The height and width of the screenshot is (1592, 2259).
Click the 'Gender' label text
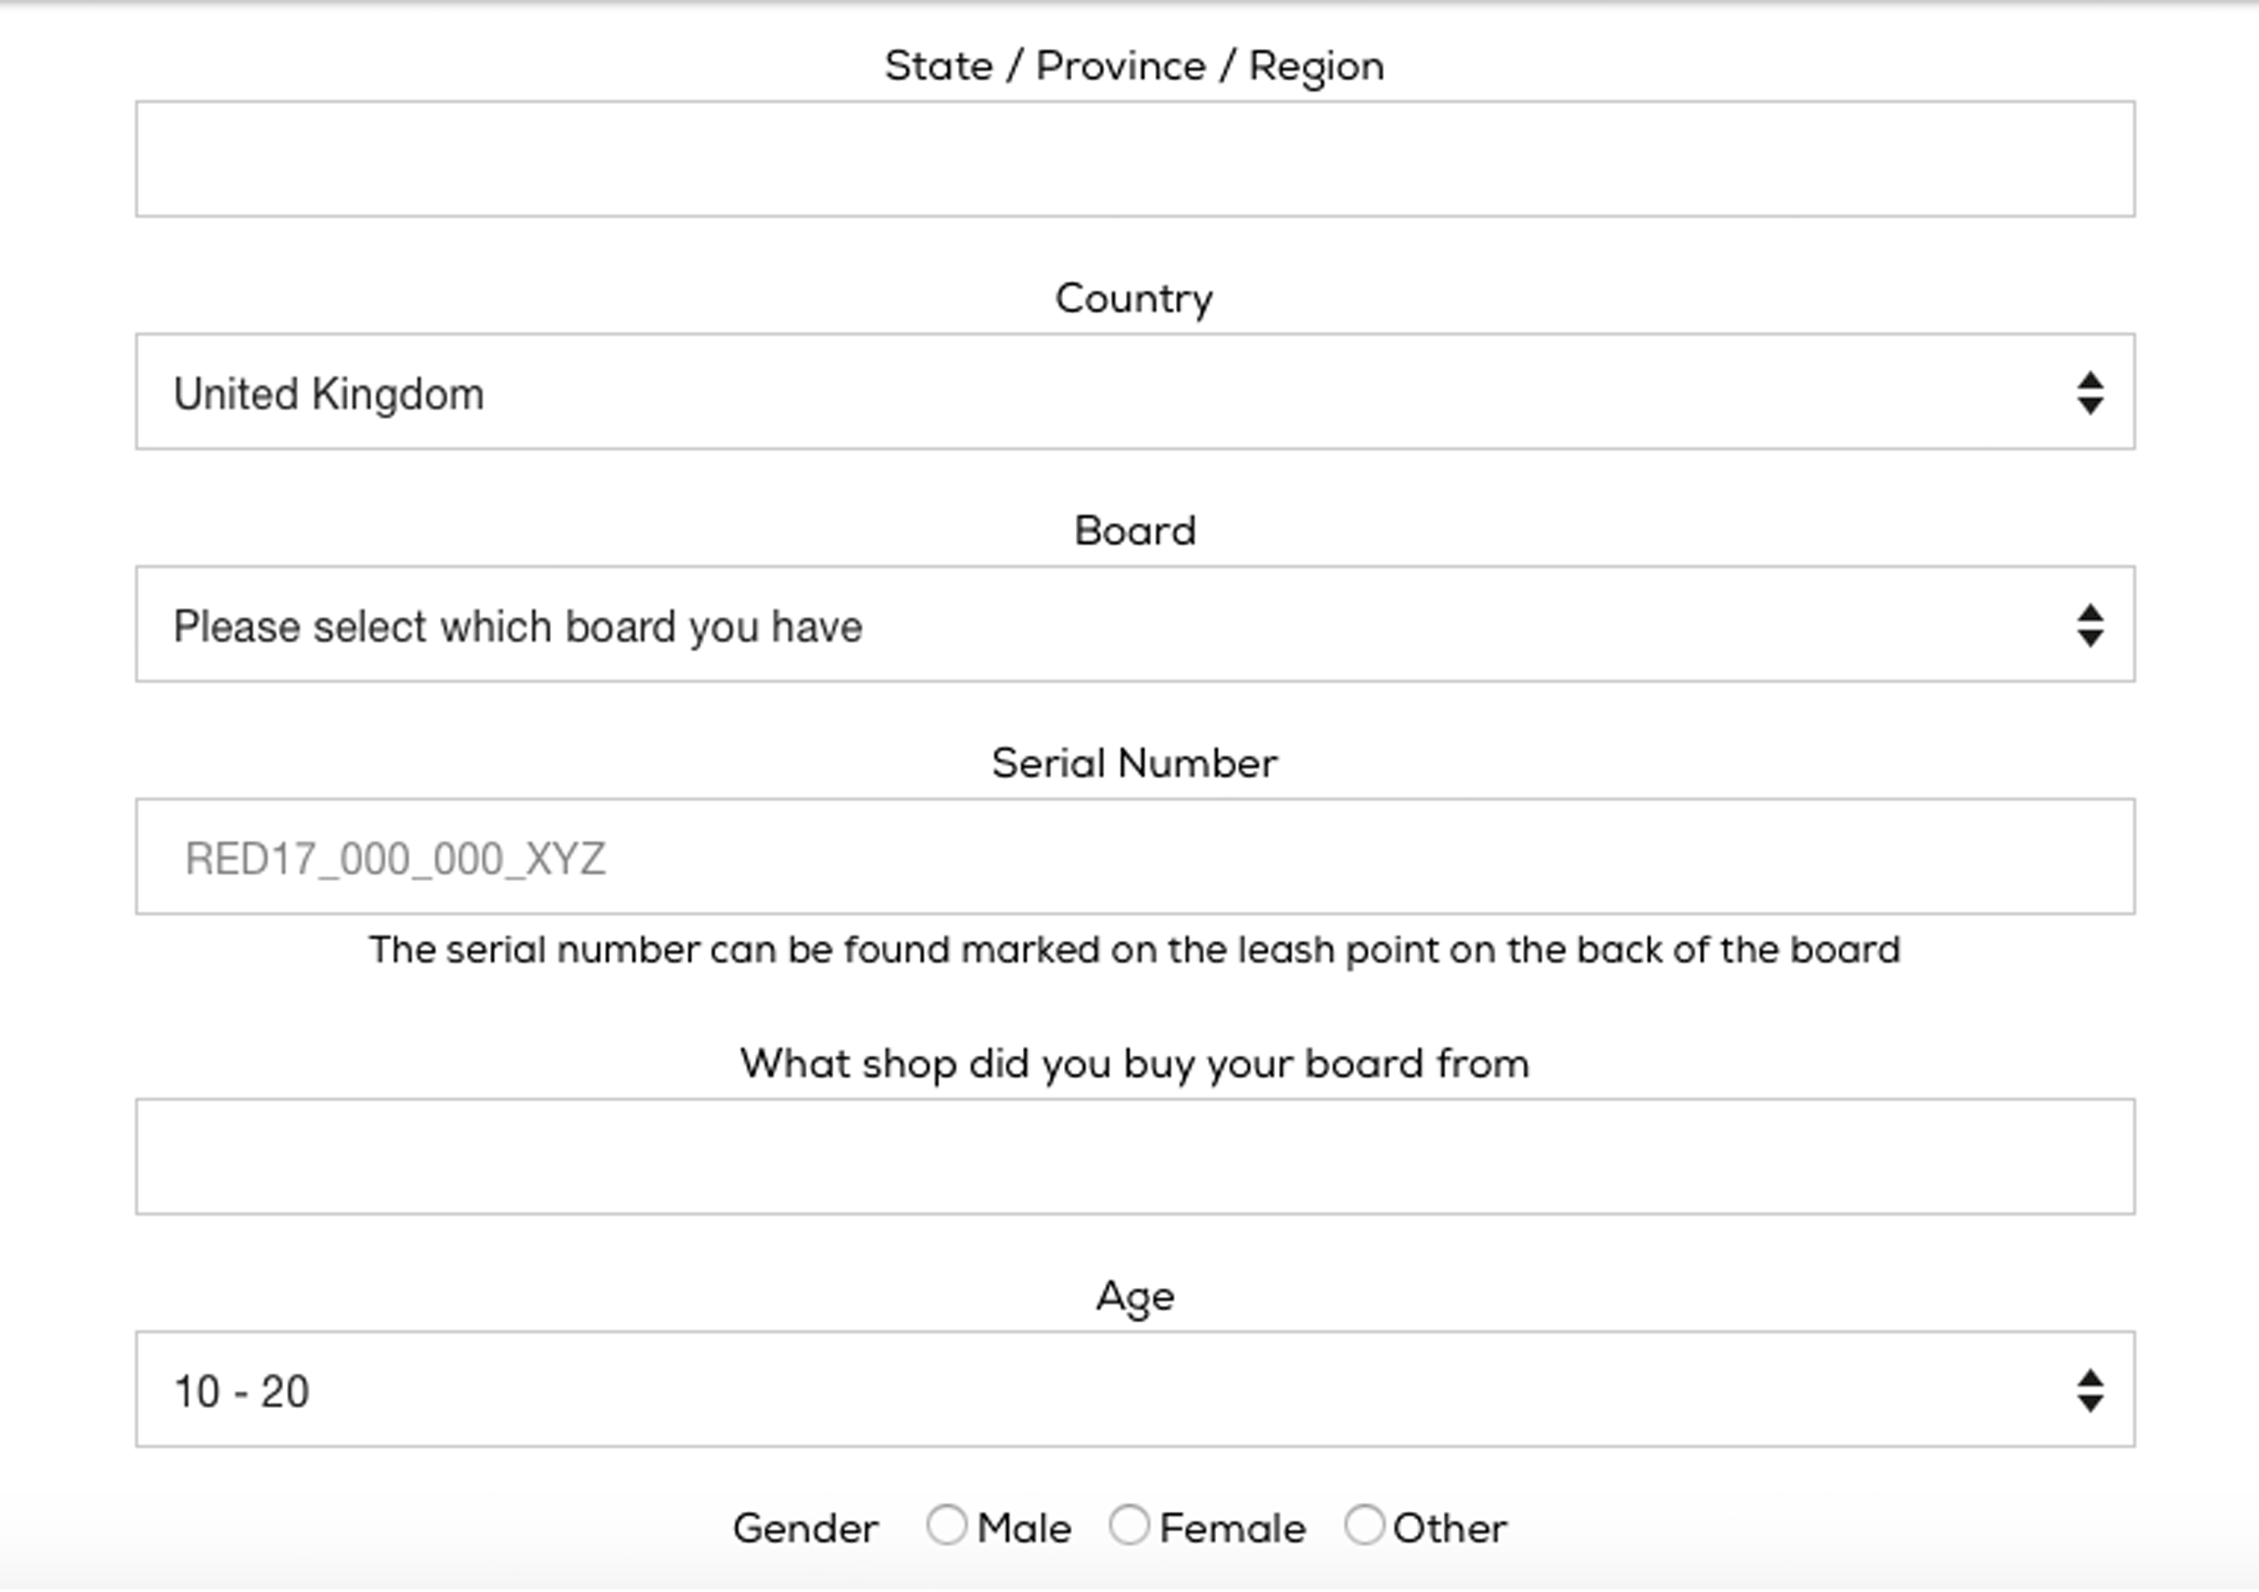click(806, 1529)
